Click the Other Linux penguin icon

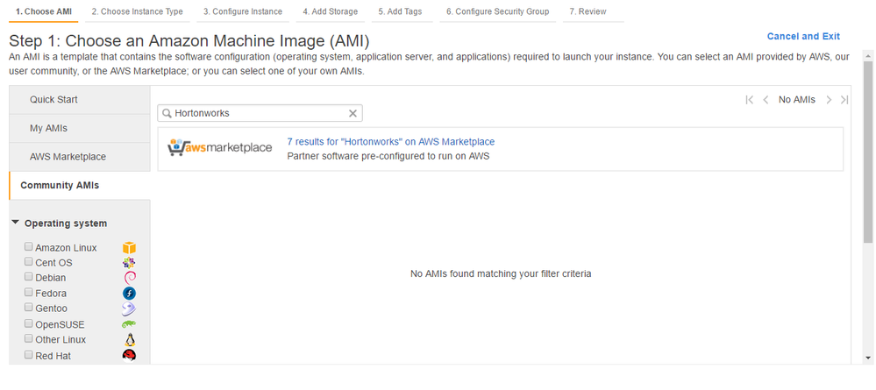tap(130, 339)
